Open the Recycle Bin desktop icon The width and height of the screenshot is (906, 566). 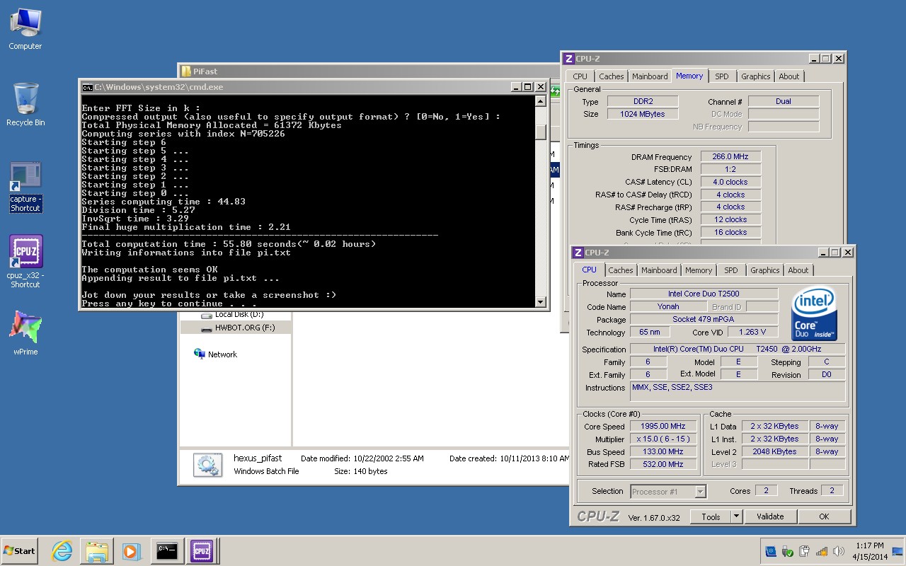25,105
